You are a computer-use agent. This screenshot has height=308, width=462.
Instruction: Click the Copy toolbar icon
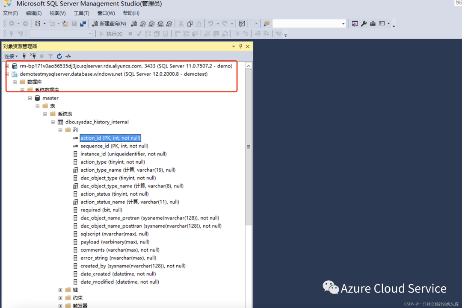pos(190,23)
